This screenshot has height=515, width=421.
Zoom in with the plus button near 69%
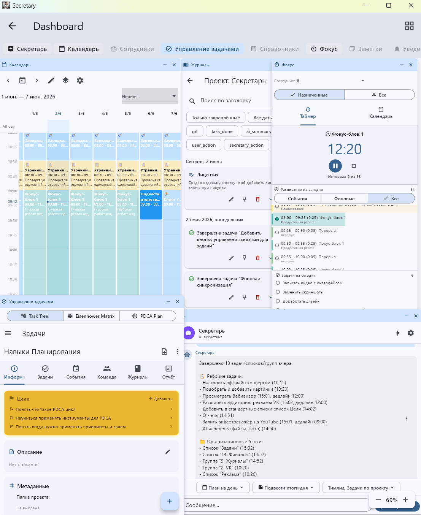[x=405, y=500]
